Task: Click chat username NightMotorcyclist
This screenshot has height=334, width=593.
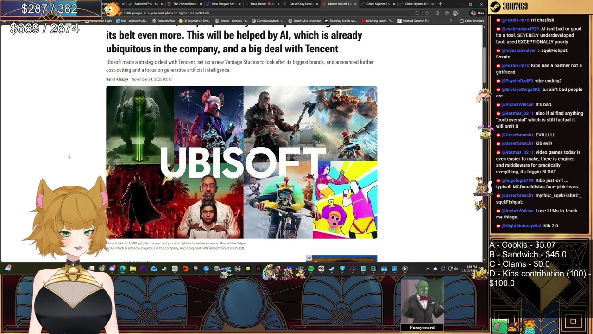Action: tap(521, 226)
